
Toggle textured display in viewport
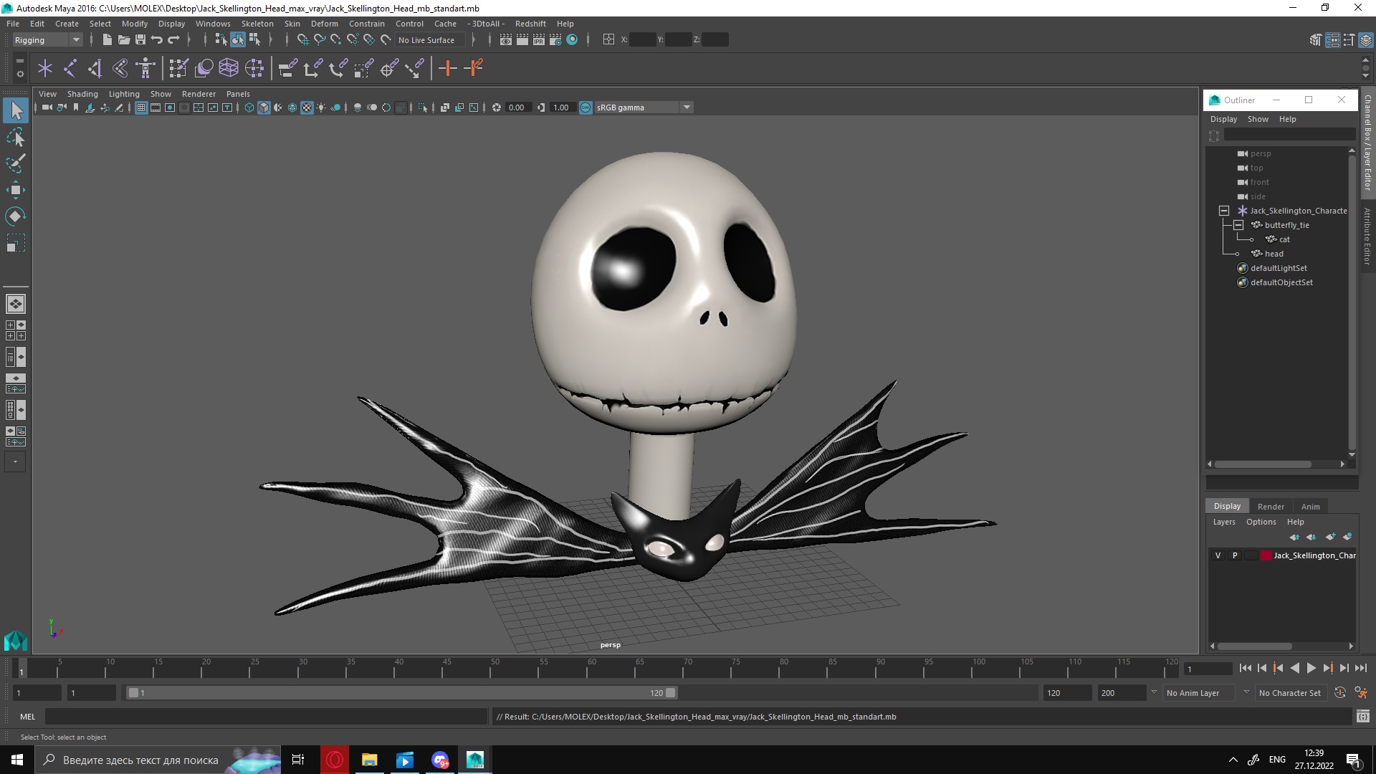pyautogui.click(x=307, y=107)
